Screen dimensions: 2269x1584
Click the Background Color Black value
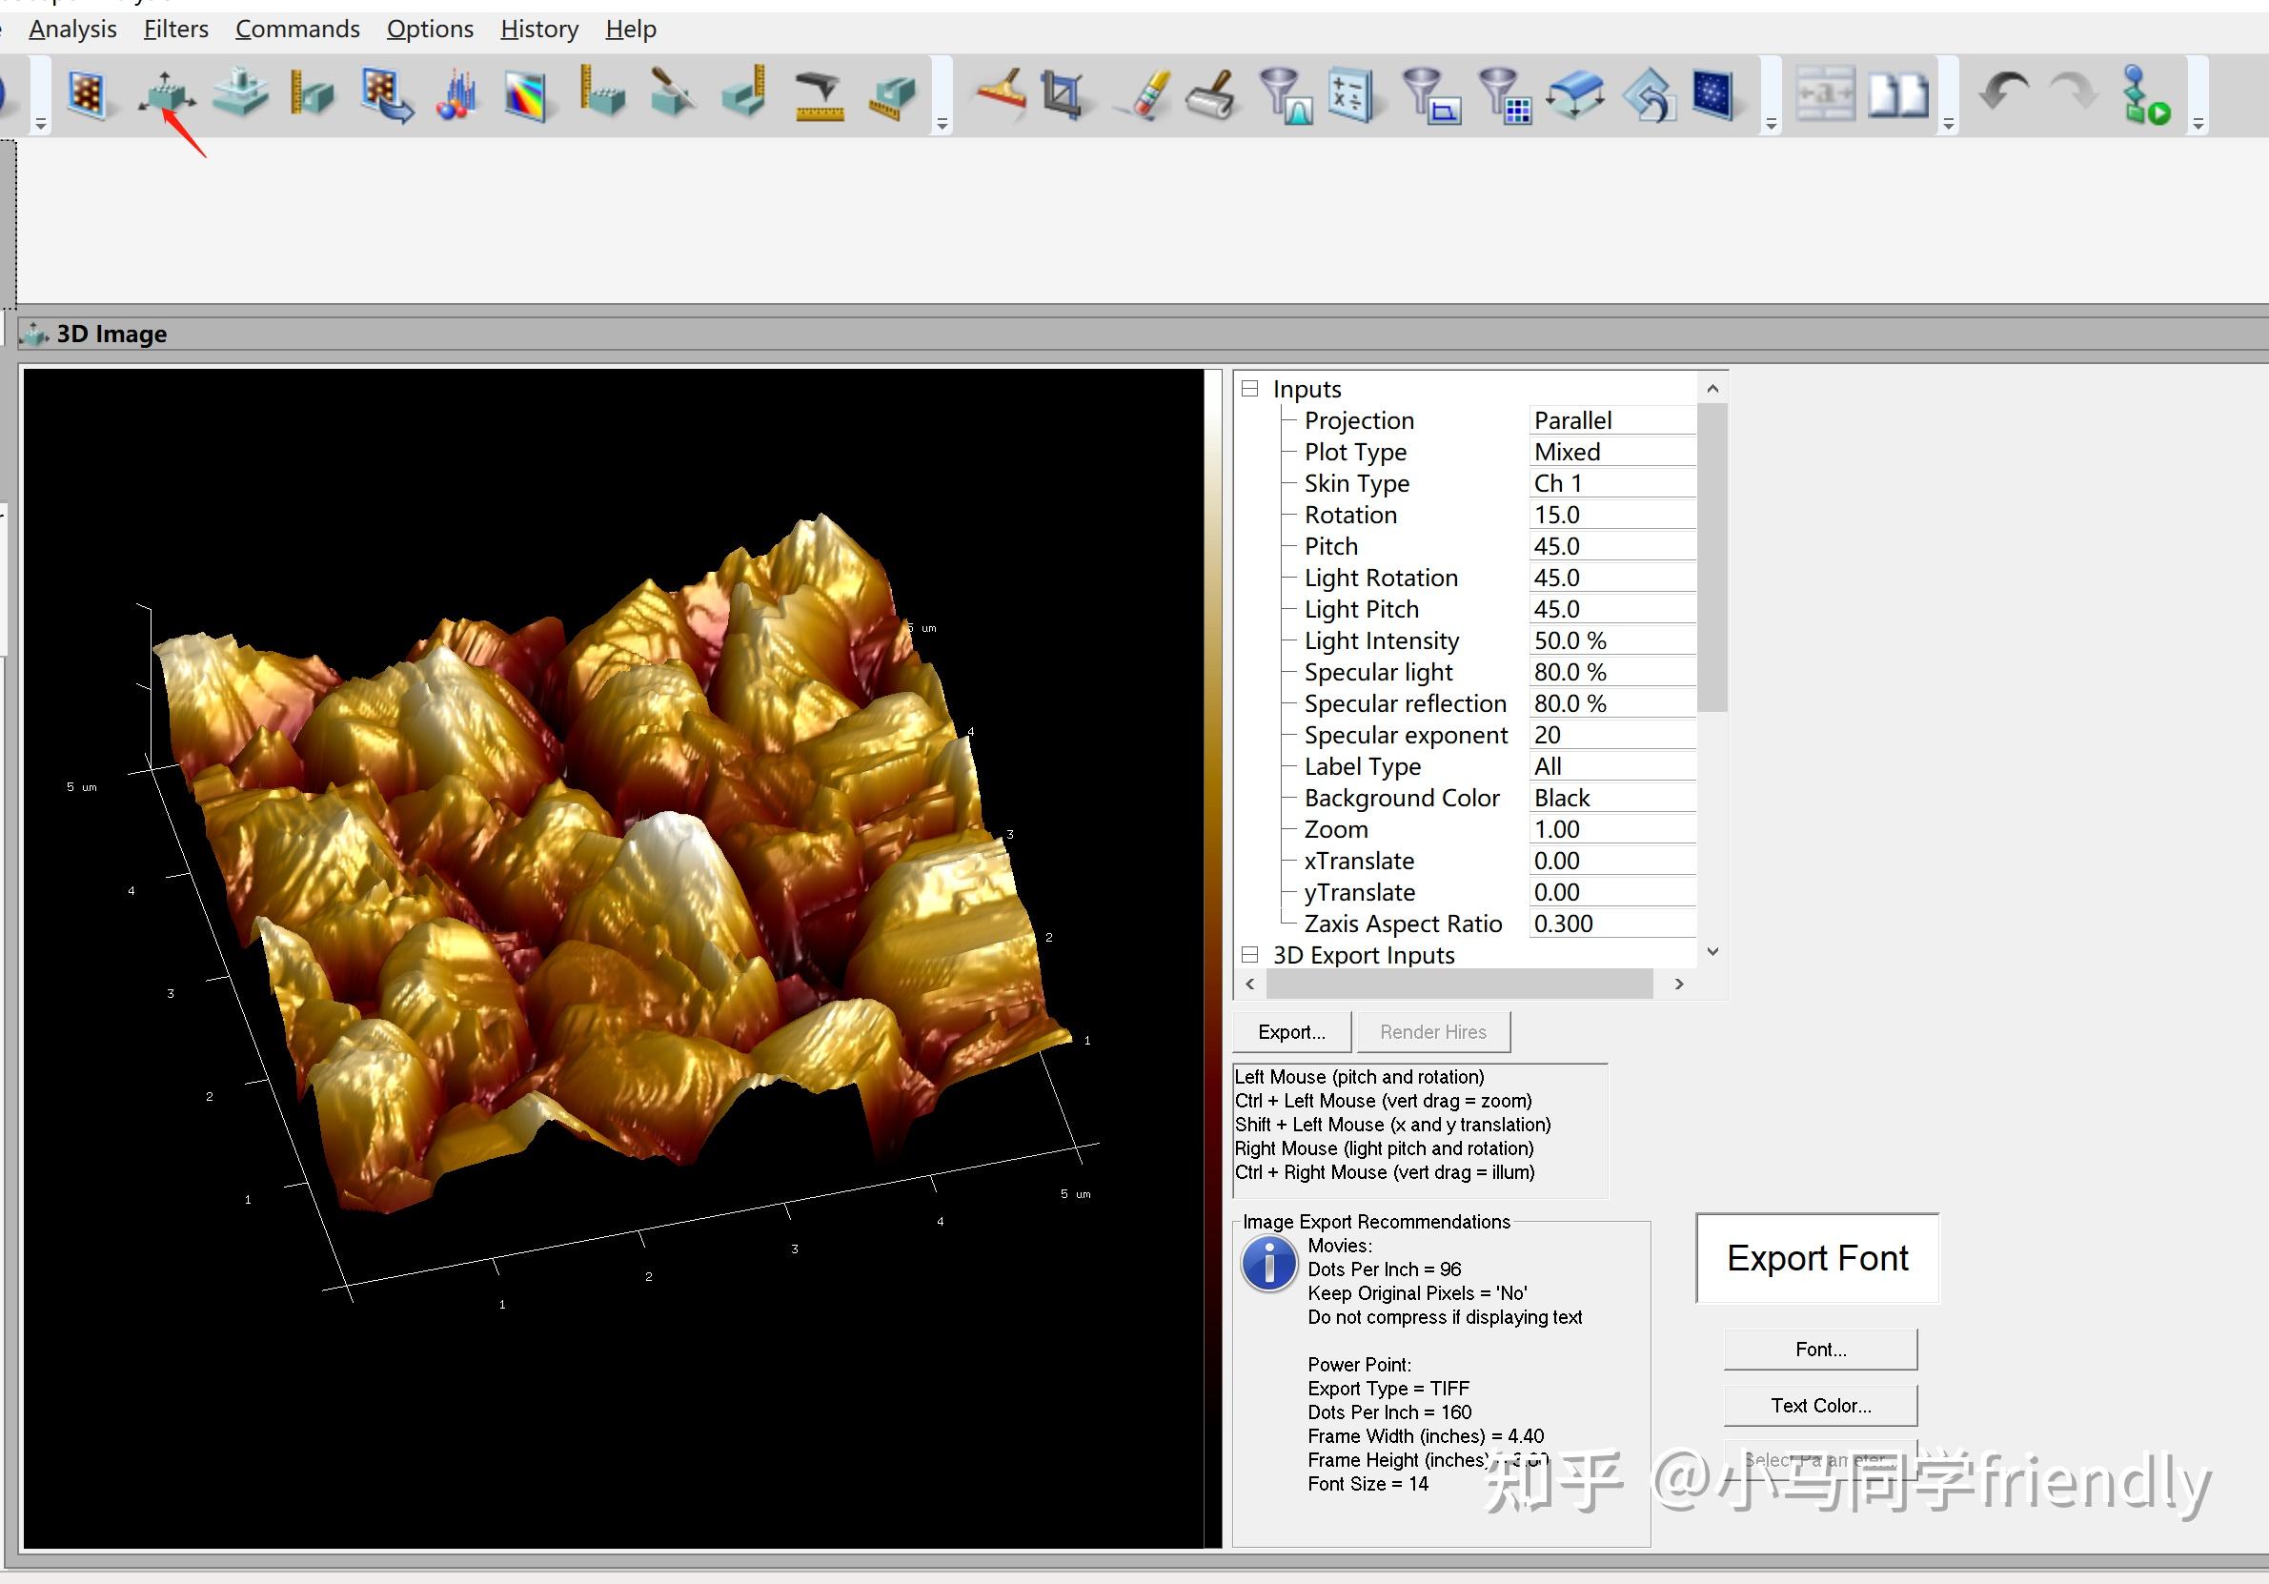1611,798
